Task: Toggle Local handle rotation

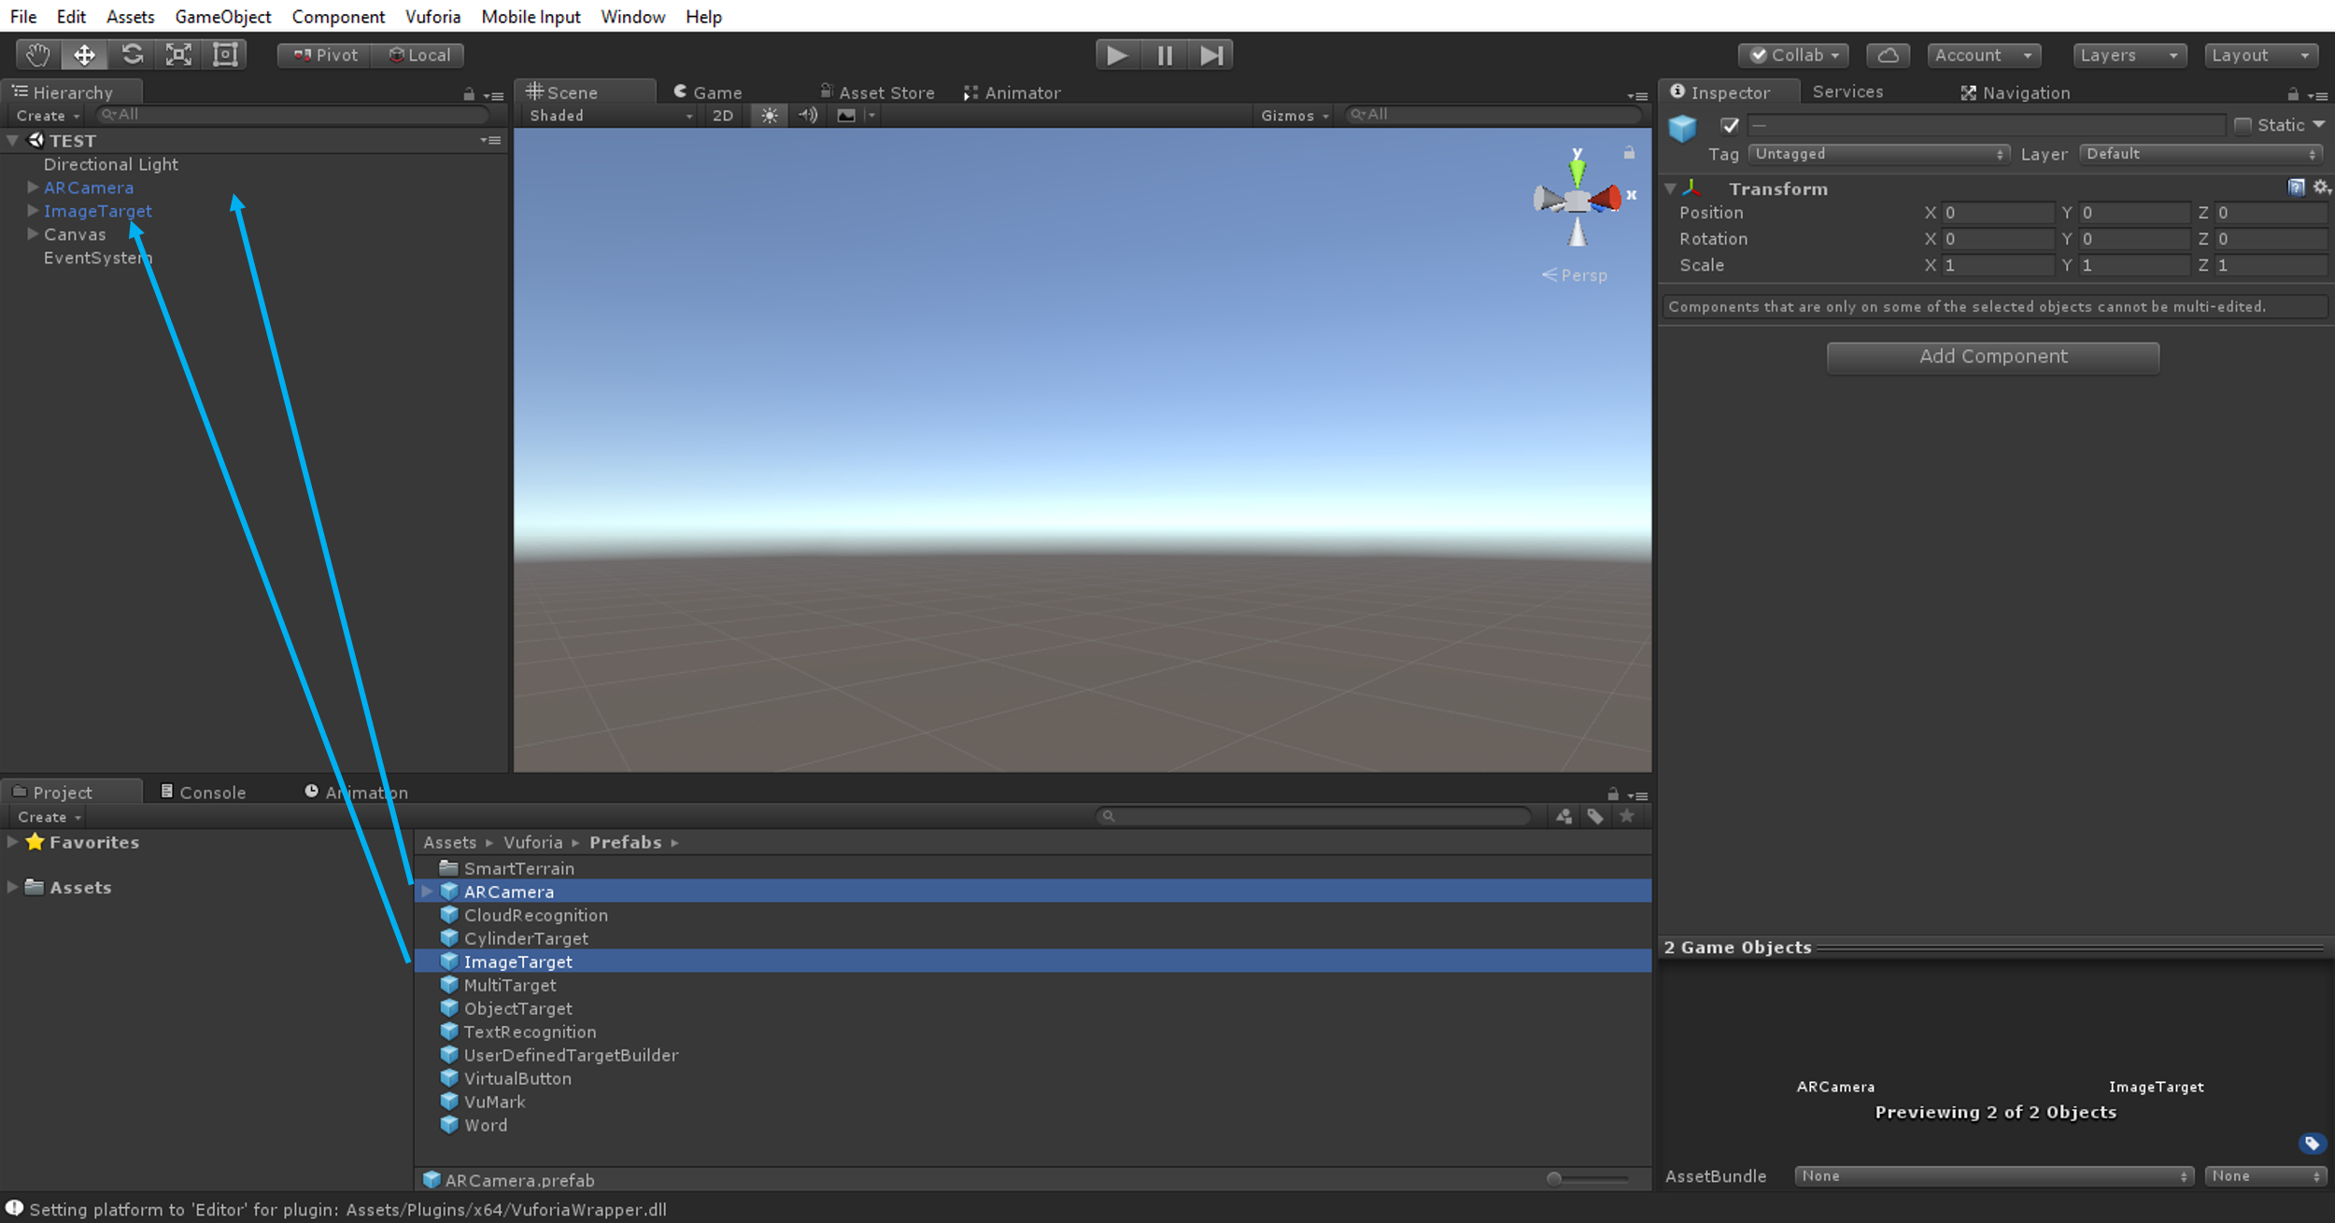Action: pyautogui.click(x=418, y=55)
